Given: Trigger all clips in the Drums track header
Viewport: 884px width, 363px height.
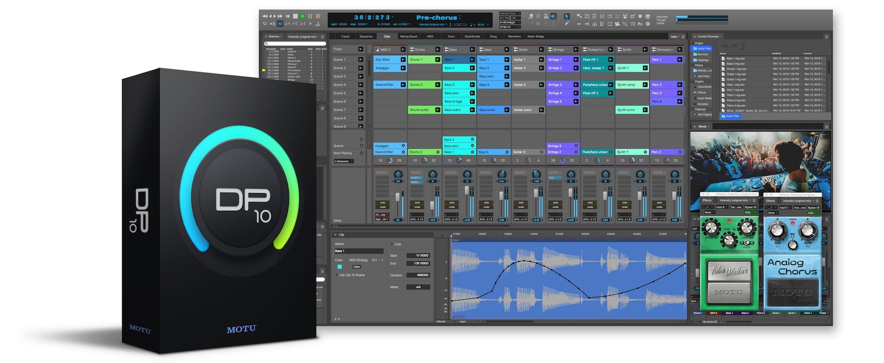Looking at the screenshot, I should coord(438,49).
